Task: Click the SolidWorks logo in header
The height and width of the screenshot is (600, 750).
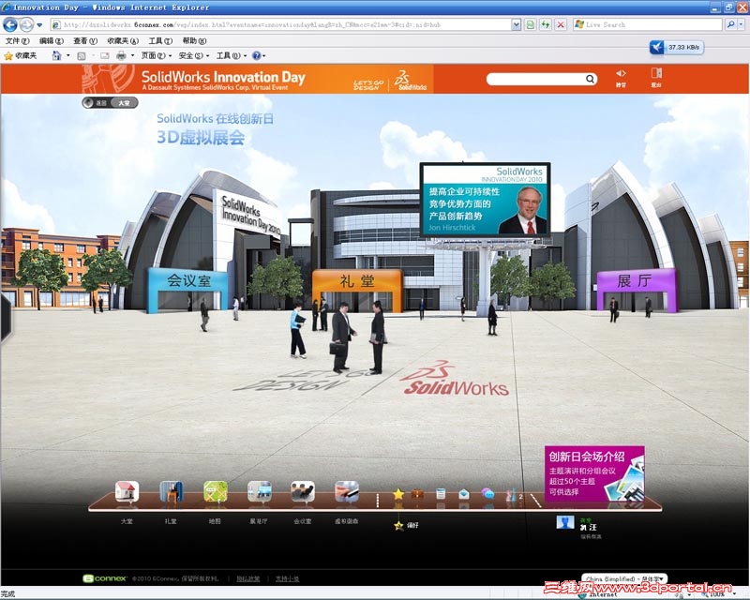Action: click(412, 80)
